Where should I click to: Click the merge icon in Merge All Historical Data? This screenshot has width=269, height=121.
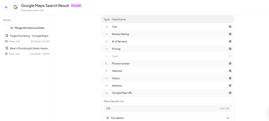(12, 28)
